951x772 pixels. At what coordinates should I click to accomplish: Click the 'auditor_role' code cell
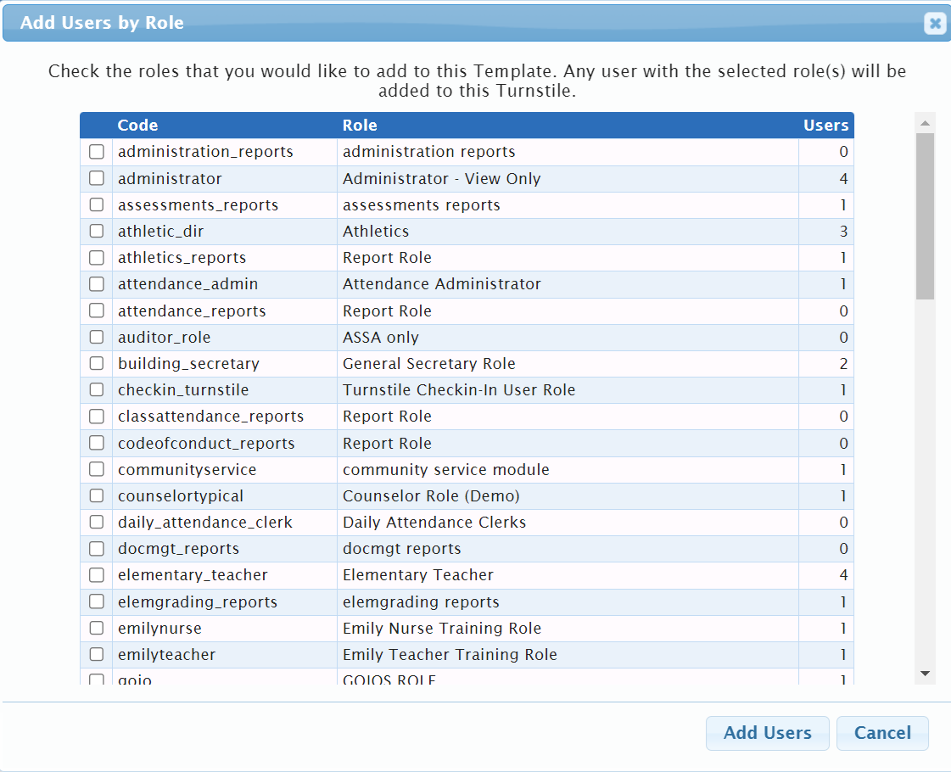pyautogui.click(x=225, y=337)
